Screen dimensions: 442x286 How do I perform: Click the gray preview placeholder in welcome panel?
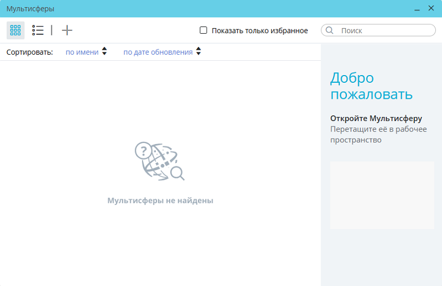(x=382, y=195)
